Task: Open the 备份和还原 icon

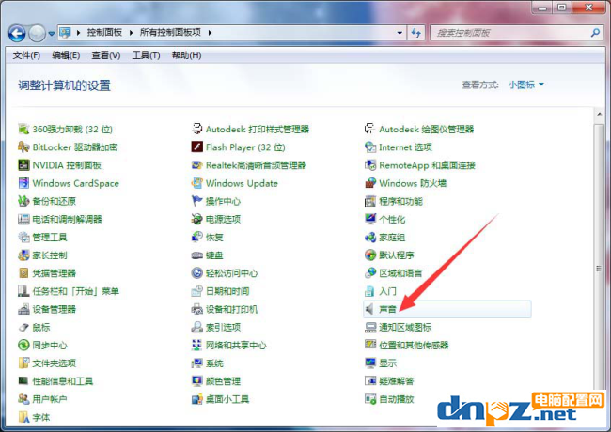Action: tap(23, 201)
